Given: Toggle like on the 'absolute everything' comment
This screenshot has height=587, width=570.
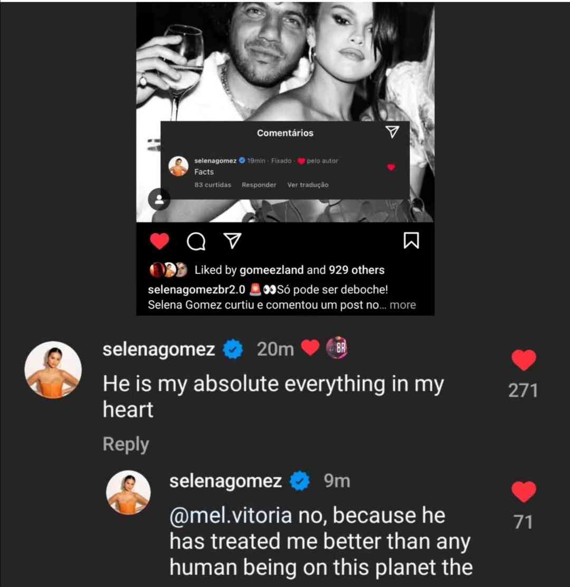Looking at the screenshot, I should coord(524,360).
